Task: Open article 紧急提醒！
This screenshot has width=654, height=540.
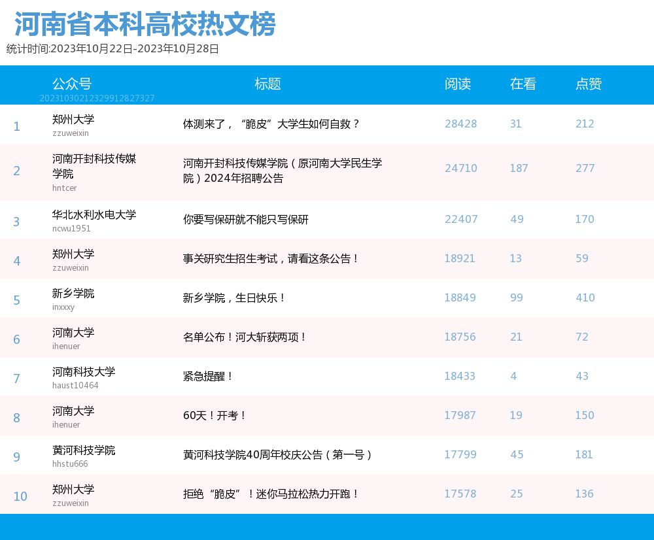Action: 208,376
